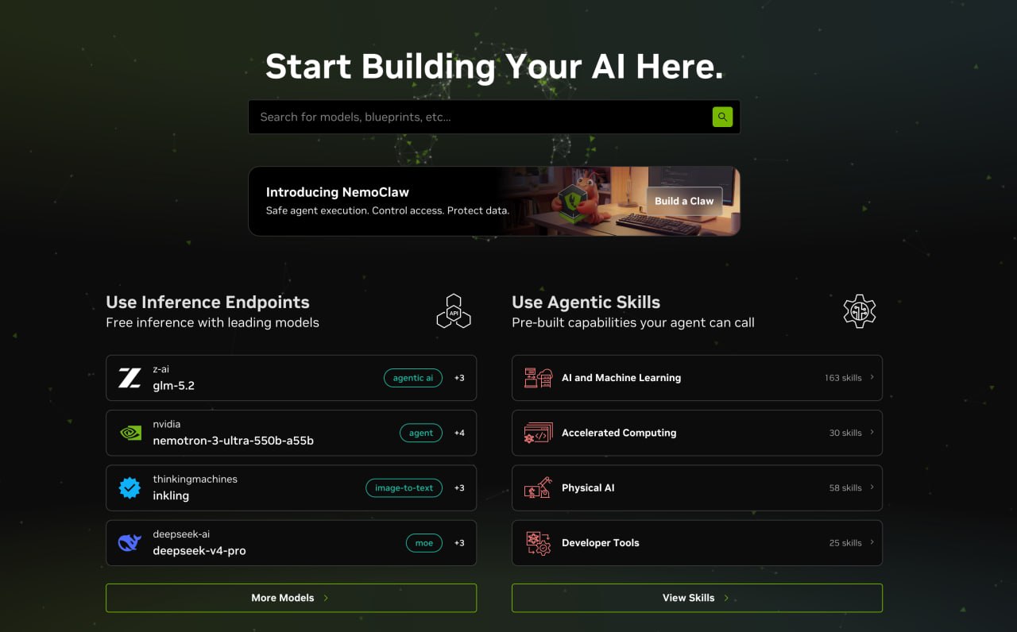Select the moe tag on deepseek
The height and width of the screenshot is (632, 1017).
point(424,542)
